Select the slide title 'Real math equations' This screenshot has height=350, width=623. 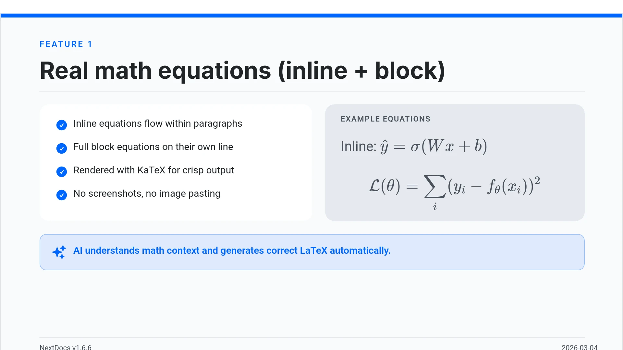point(242,71)
